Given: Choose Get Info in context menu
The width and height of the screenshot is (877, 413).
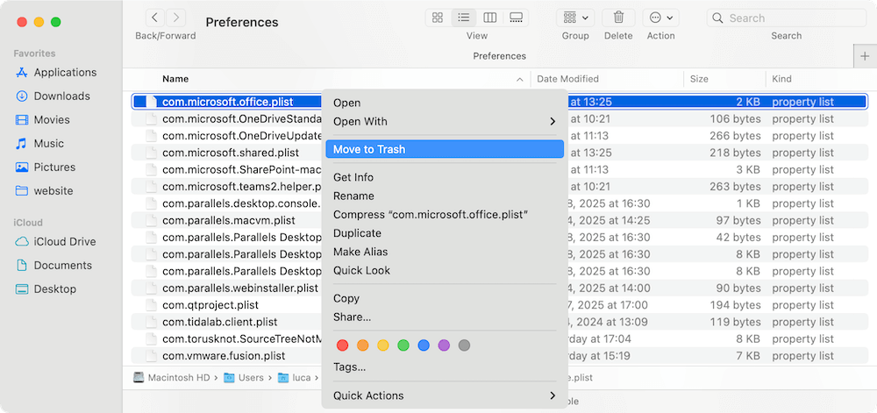Looking at the screenshot, I should [445, 177].
